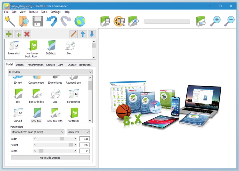This screenshot has height=171, width=239.
Task: Delete object with the red X
Action: click(x=27, y=34)
